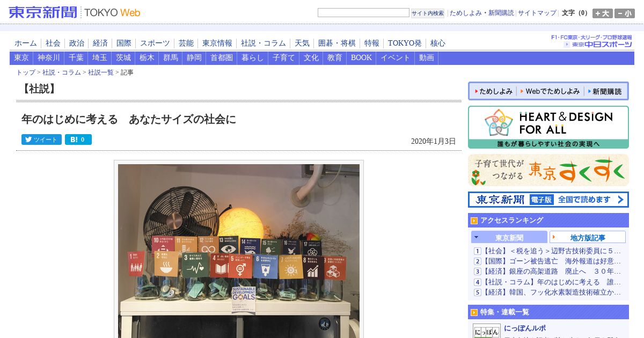Open the 政治 navigation item

point(77,43)
